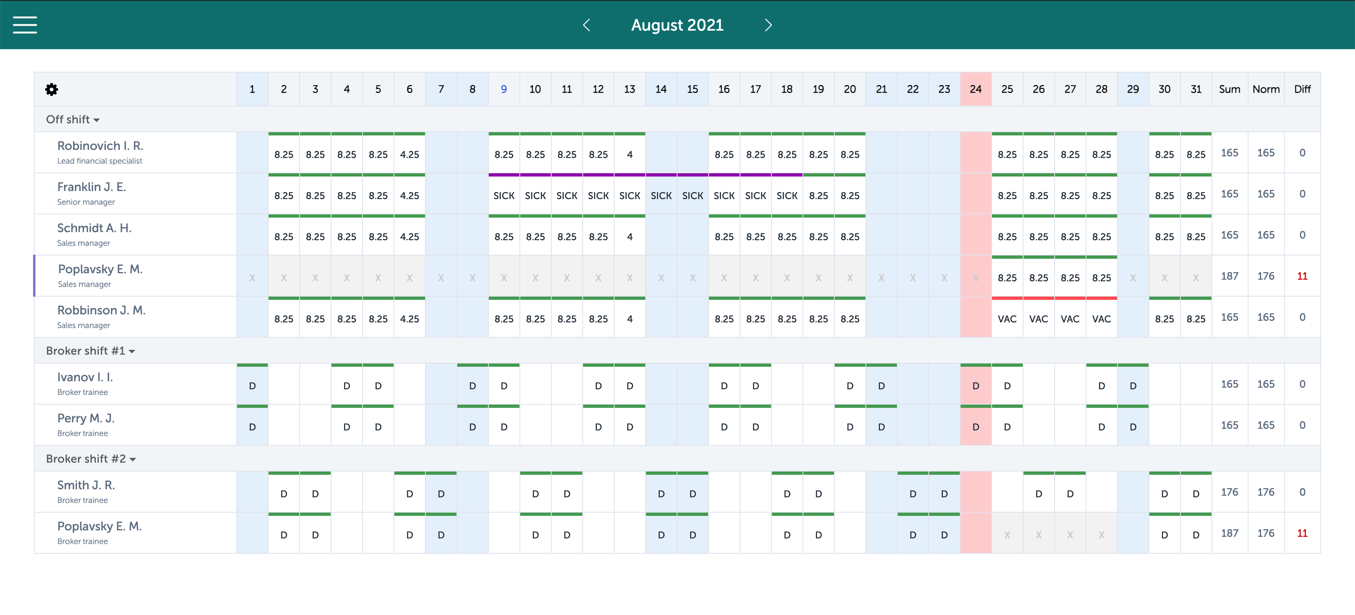Viewport: 1355px width, 615px height.
Task: Go to next month arrow
Action: pyautogui.click(x=768, y=25)
